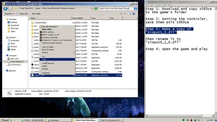This screenshot has height=122, width=217.
Task: Sort files by Size column header
Action: (116, 18)
